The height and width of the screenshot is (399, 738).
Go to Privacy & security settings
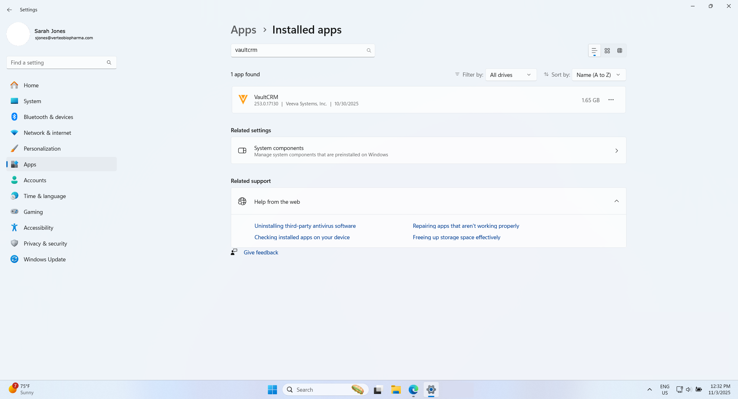pos(45,244)
